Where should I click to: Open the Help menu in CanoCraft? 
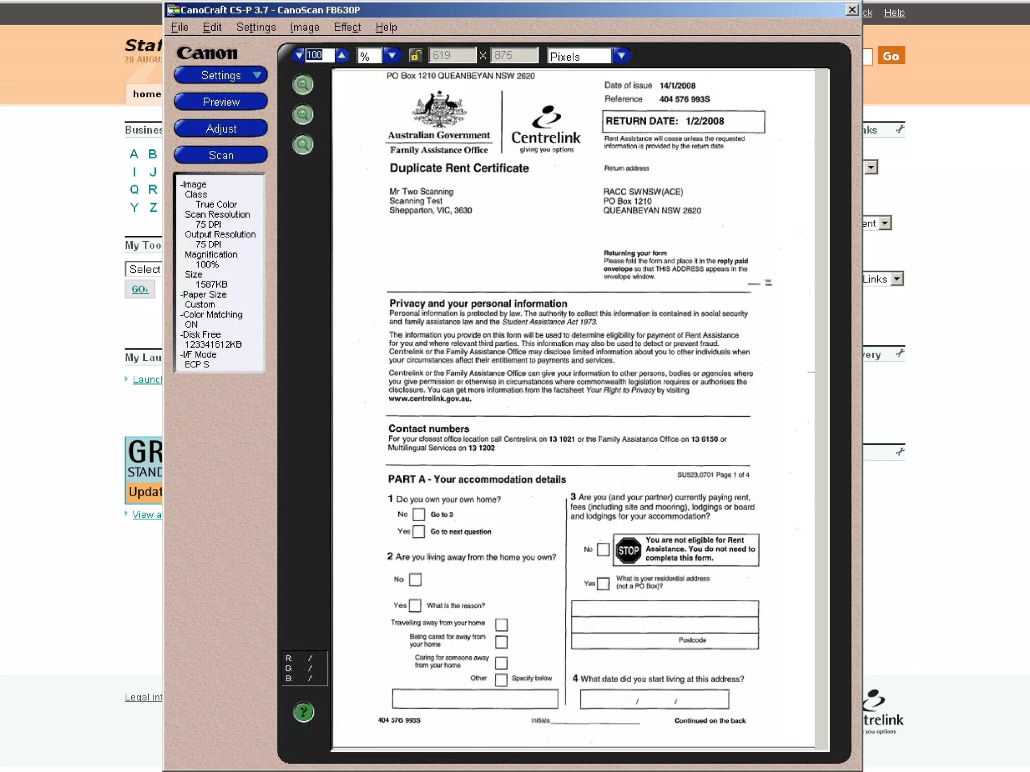(386, 27)
